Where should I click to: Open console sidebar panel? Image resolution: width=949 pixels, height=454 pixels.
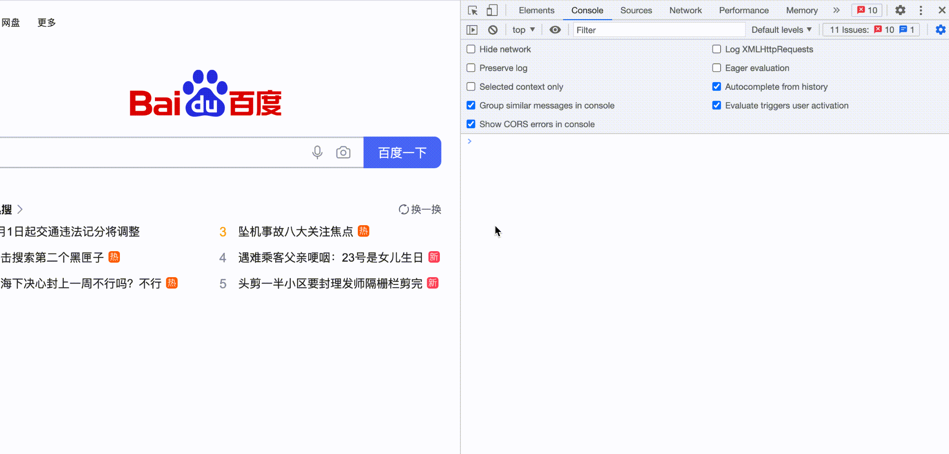[472, 29]
